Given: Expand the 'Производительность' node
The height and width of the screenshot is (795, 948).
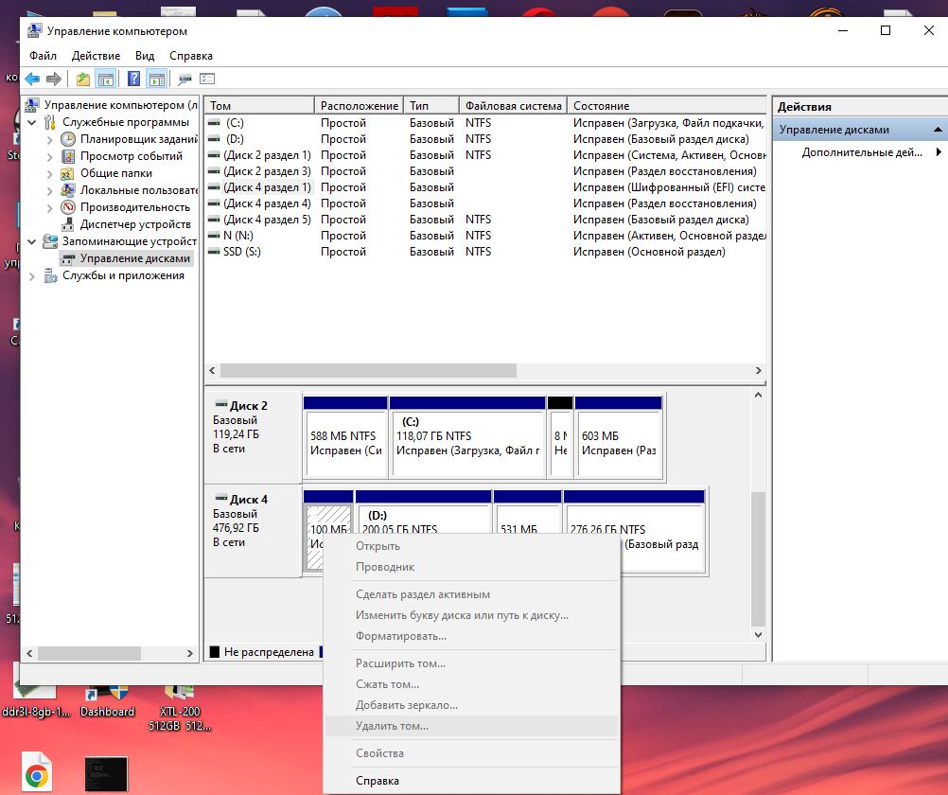Looking at the screenshot, I should (49, 207).
